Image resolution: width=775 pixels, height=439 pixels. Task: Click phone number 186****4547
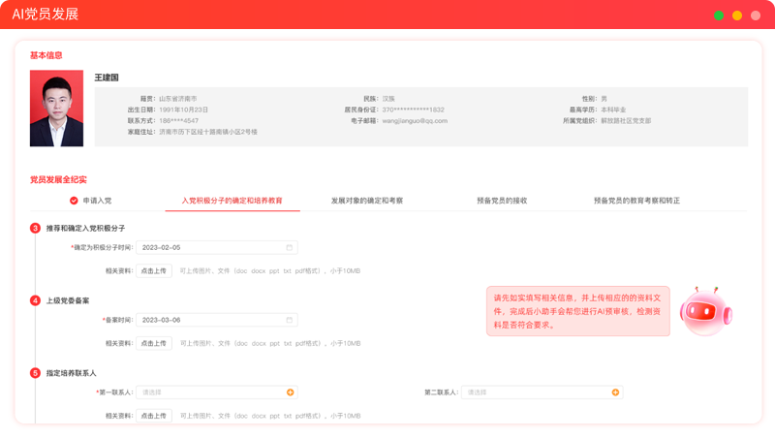[x=179, y=120]
